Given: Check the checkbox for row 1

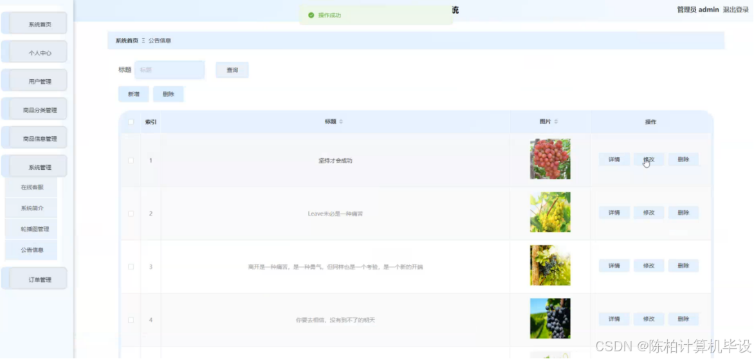Looking at the screenshot, I should coord(131,160).
